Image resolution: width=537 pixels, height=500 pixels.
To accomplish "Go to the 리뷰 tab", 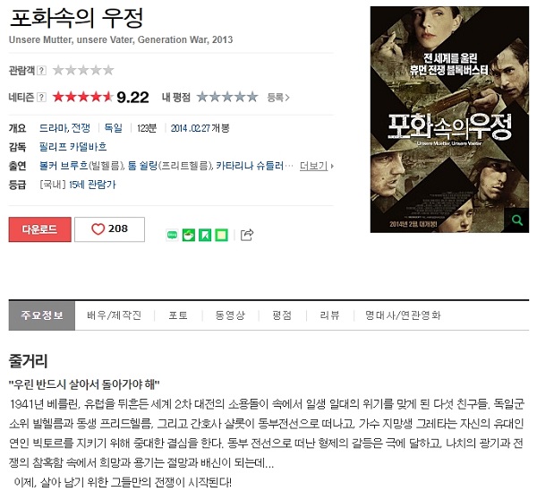I will 329,315.
